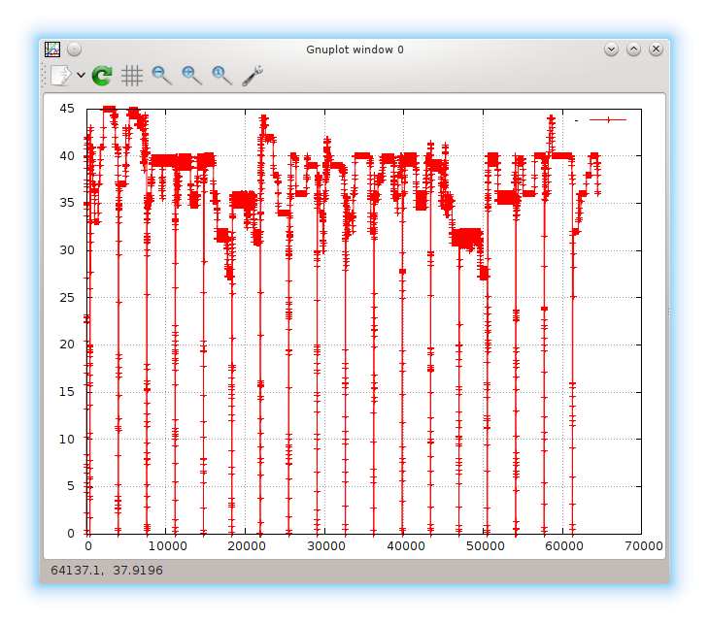
Task: Click the autoscale magnifier icon
Action: point(222,76)
